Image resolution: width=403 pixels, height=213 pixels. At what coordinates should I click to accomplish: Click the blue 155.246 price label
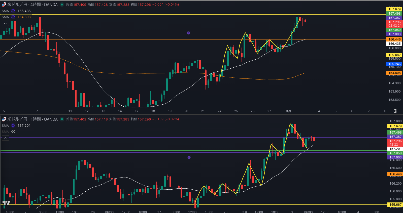[394, 64]
